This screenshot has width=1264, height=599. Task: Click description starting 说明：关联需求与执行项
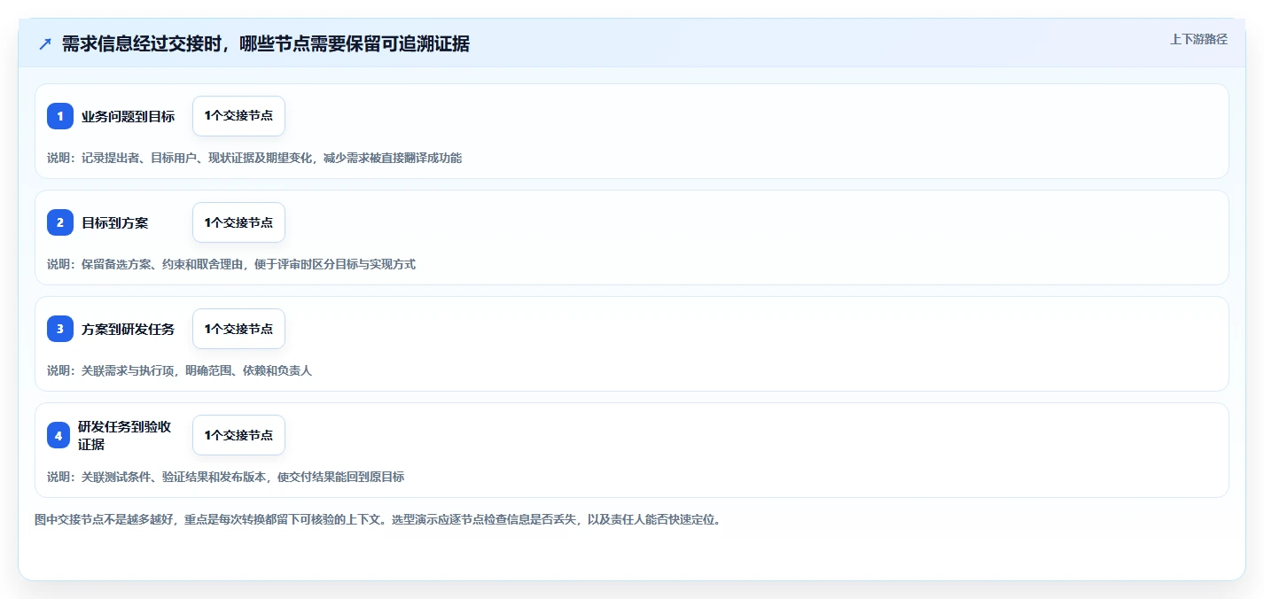(179, 370)
